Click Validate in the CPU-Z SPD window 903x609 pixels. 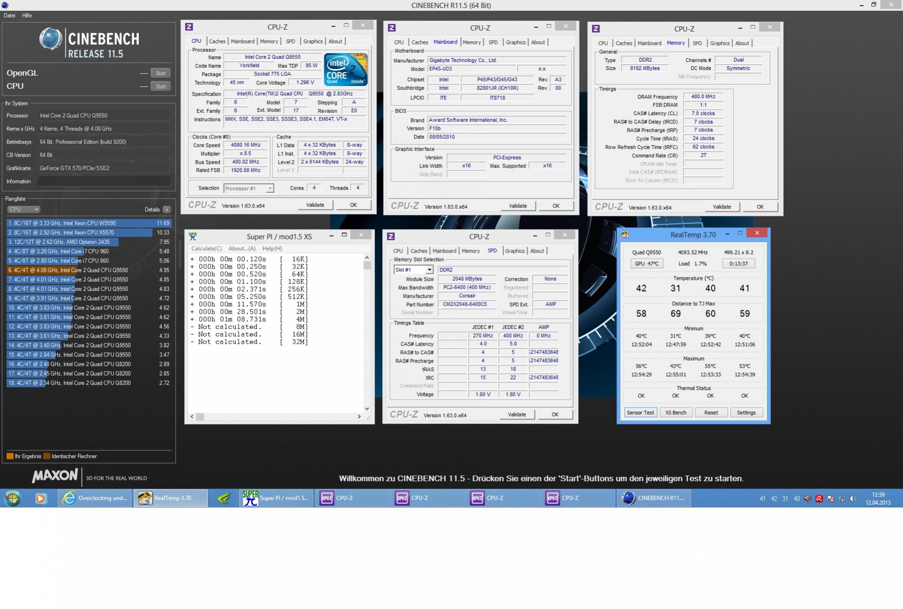[x=517, y=414]
